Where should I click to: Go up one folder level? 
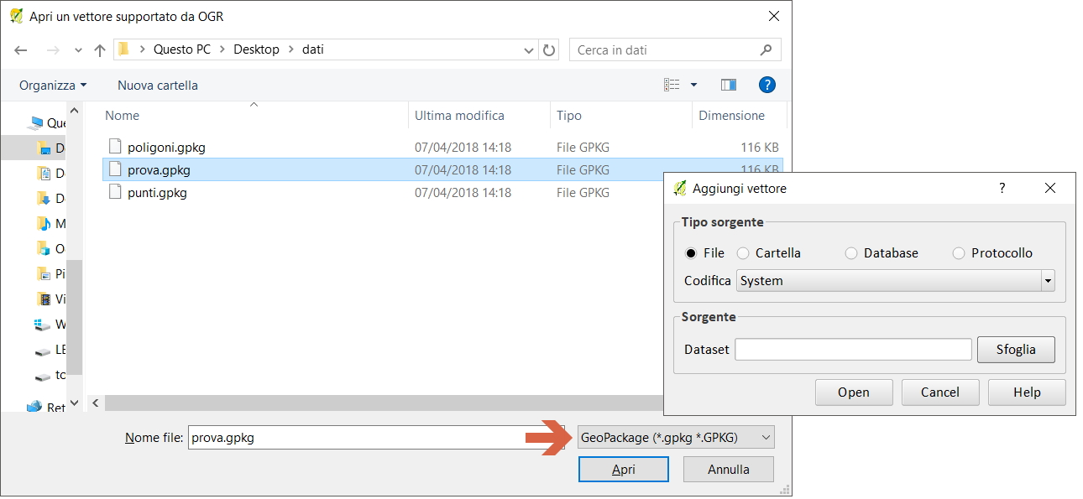click(x=100, y=50)
